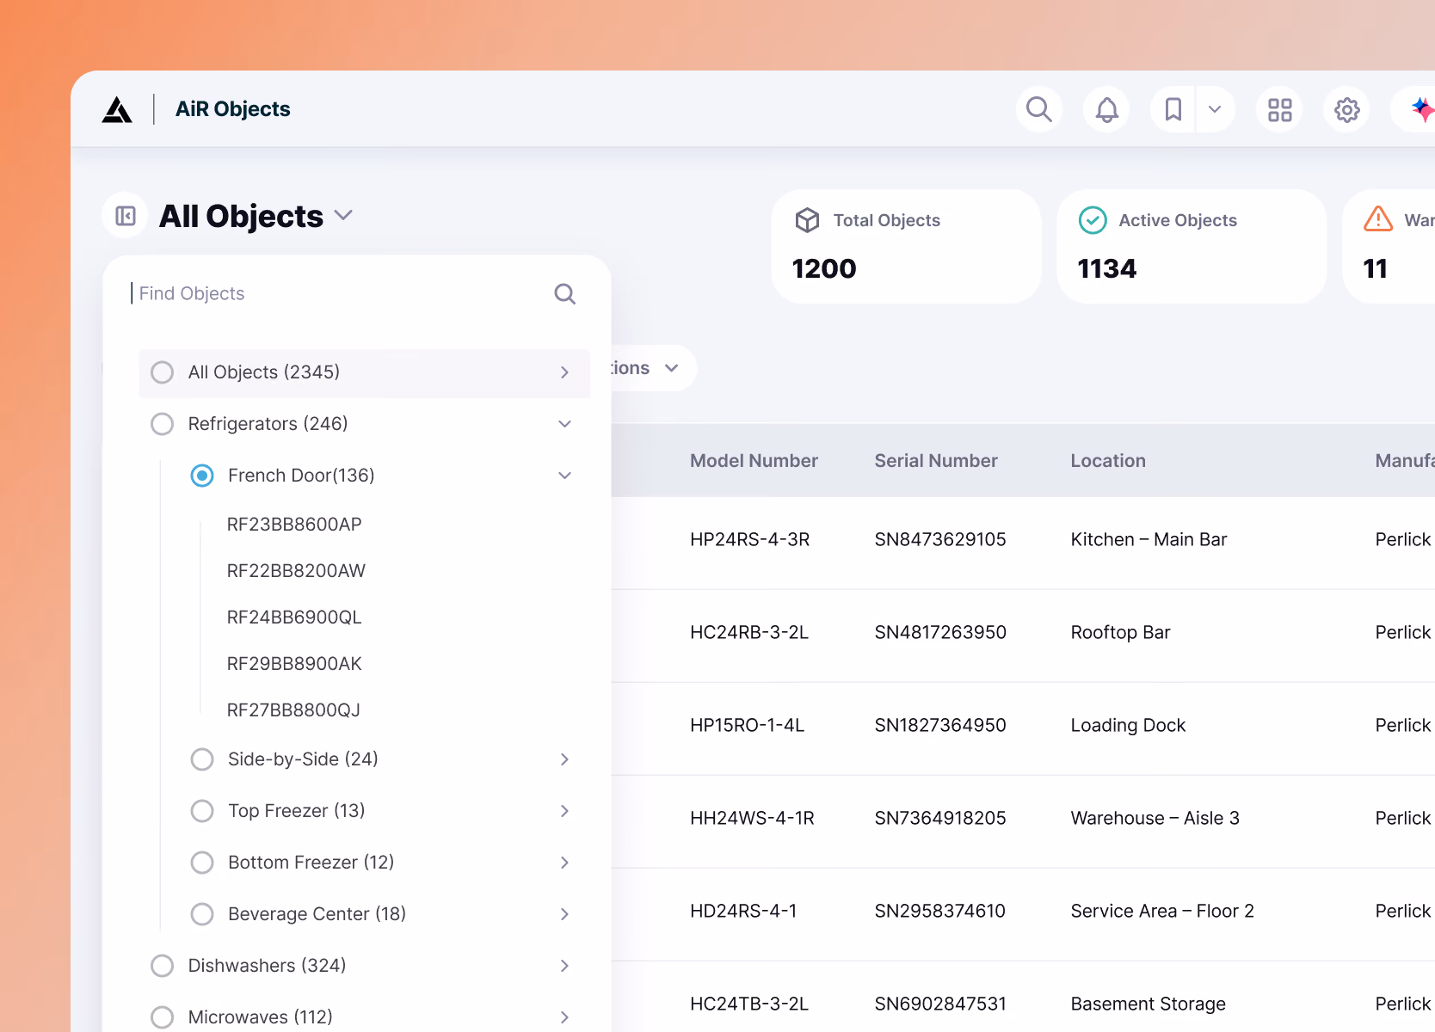Open settings gear
Viewport: 1435px width, 1032px height.
[1346, 109]
